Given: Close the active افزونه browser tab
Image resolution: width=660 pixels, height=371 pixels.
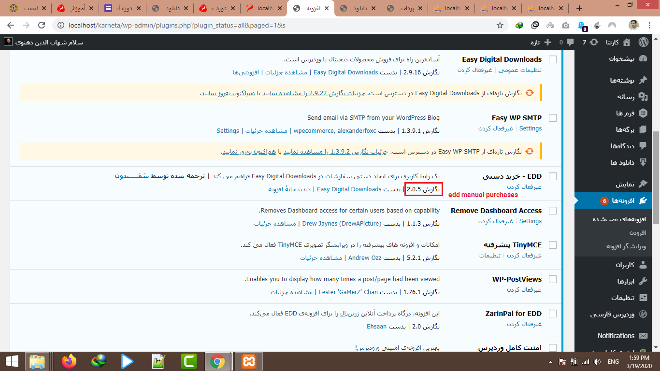Looking at the screenshot, I should 327,8.
